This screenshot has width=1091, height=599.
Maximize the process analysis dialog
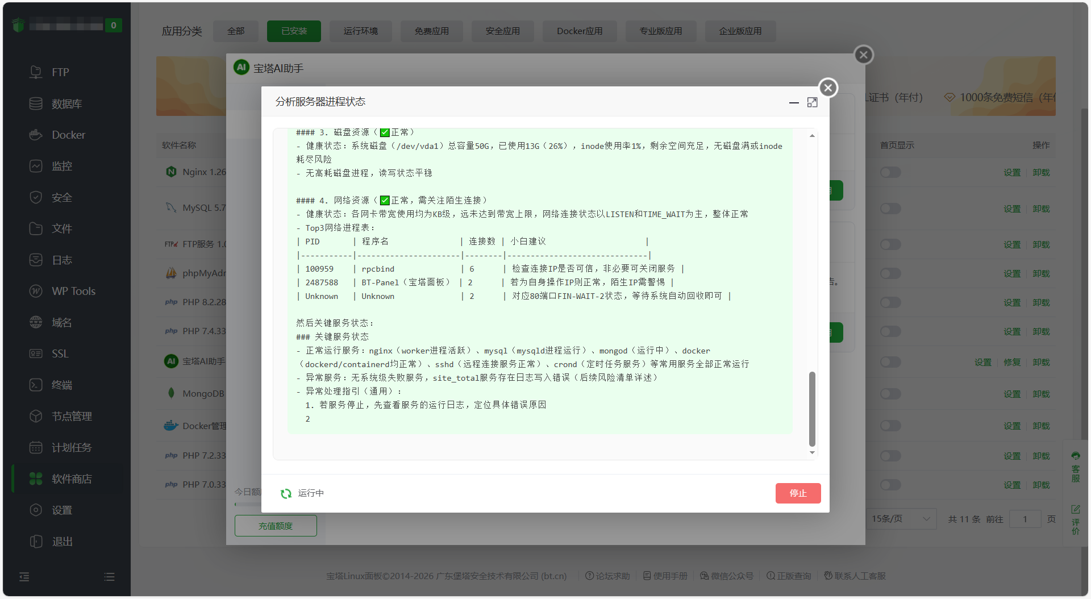[x=812, y=102]
